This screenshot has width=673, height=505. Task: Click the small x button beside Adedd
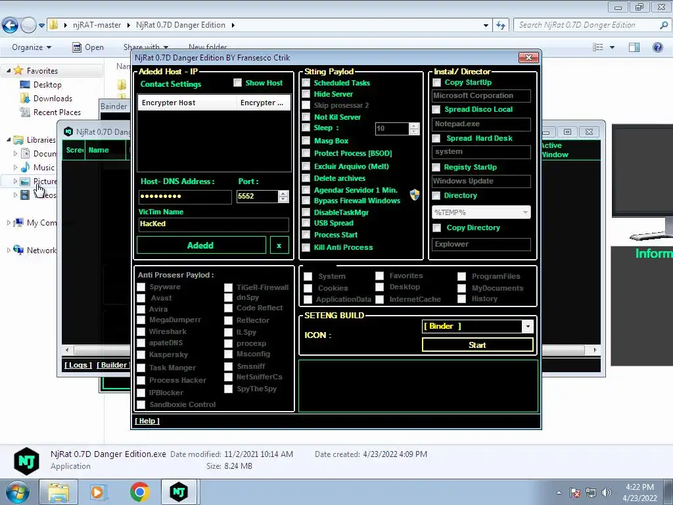point(279,245)
